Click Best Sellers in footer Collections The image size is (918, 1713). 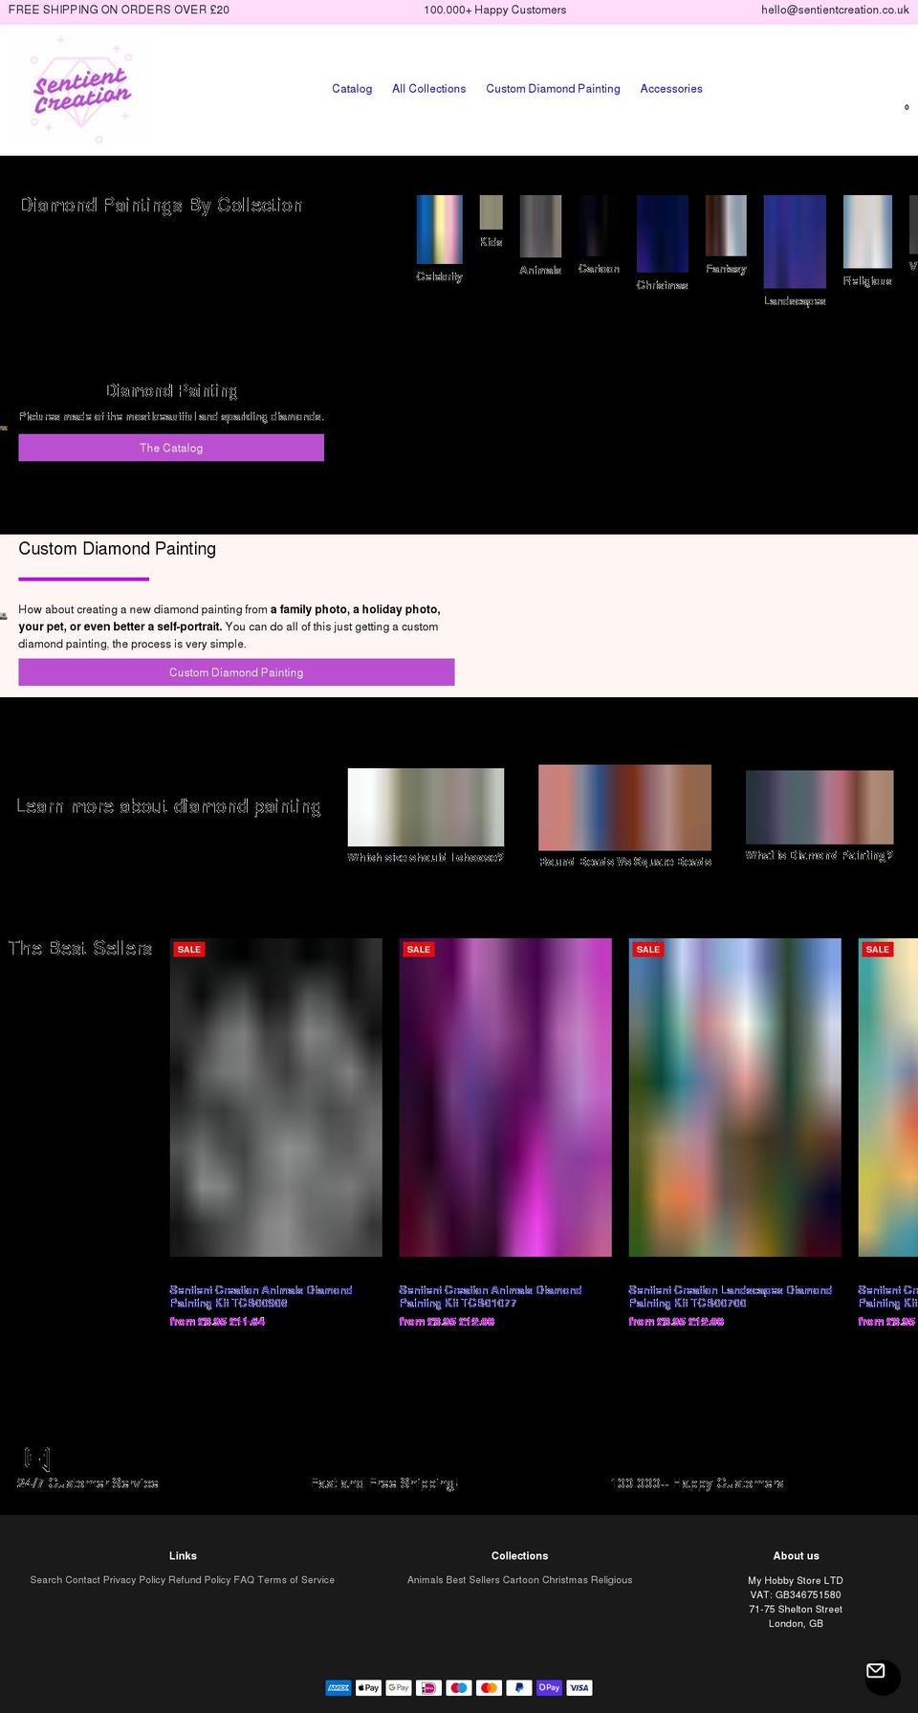473,1580
